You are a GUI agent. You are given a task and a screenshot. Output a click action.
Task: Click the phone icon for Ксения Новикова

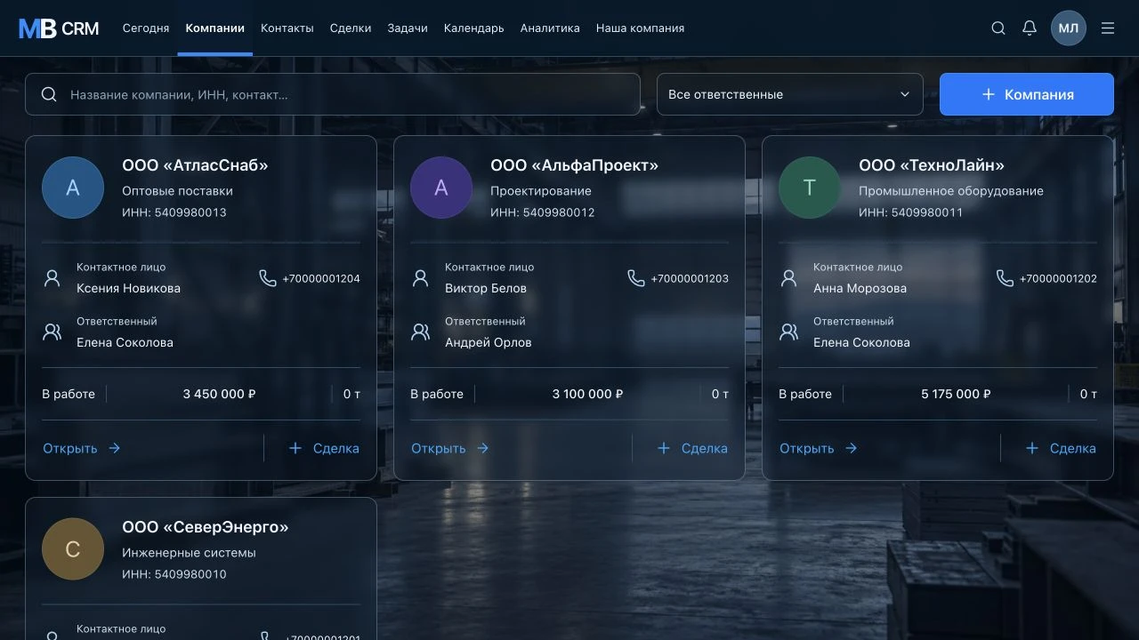(x=268, y=278)
